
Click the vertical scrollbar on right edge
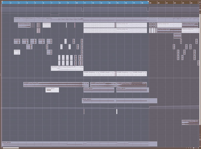point(200,69)
